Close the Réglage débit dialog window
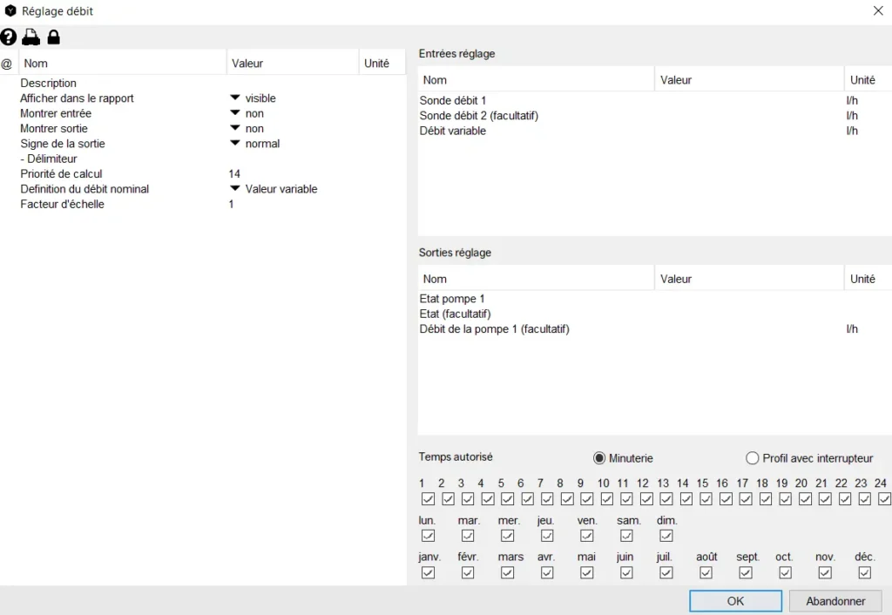 pyautogui.click(x=877, y=11)
